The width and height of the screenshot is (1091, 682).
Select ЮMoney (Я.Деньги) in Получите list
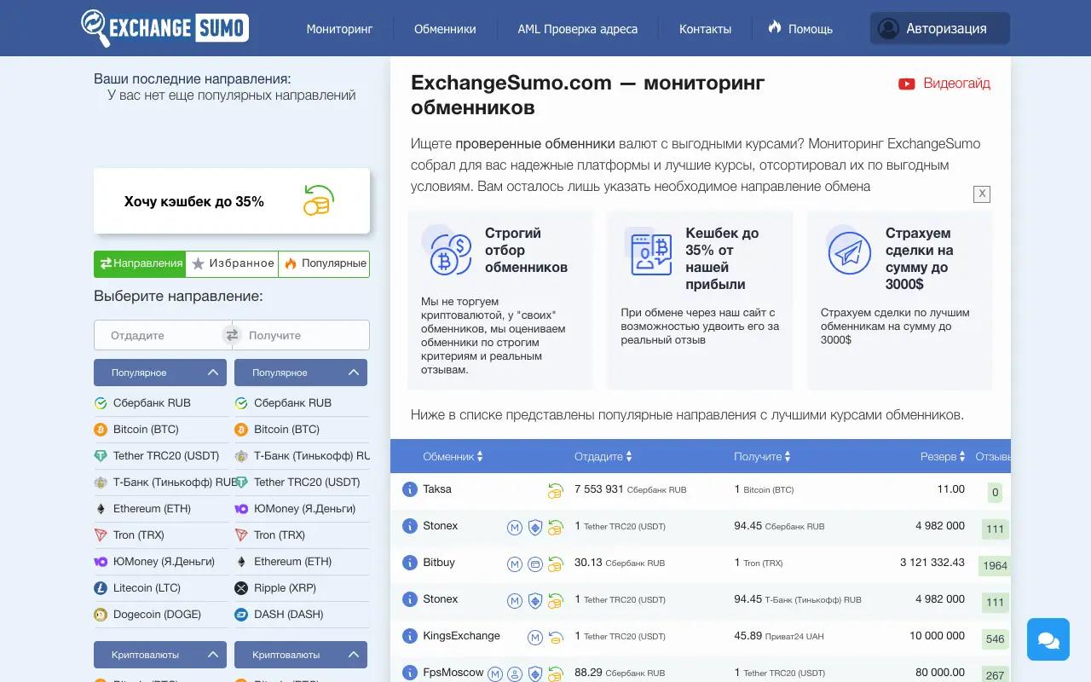point(302,509)
